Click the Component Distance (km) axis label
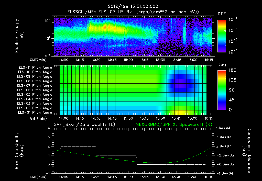 [247, 151]
